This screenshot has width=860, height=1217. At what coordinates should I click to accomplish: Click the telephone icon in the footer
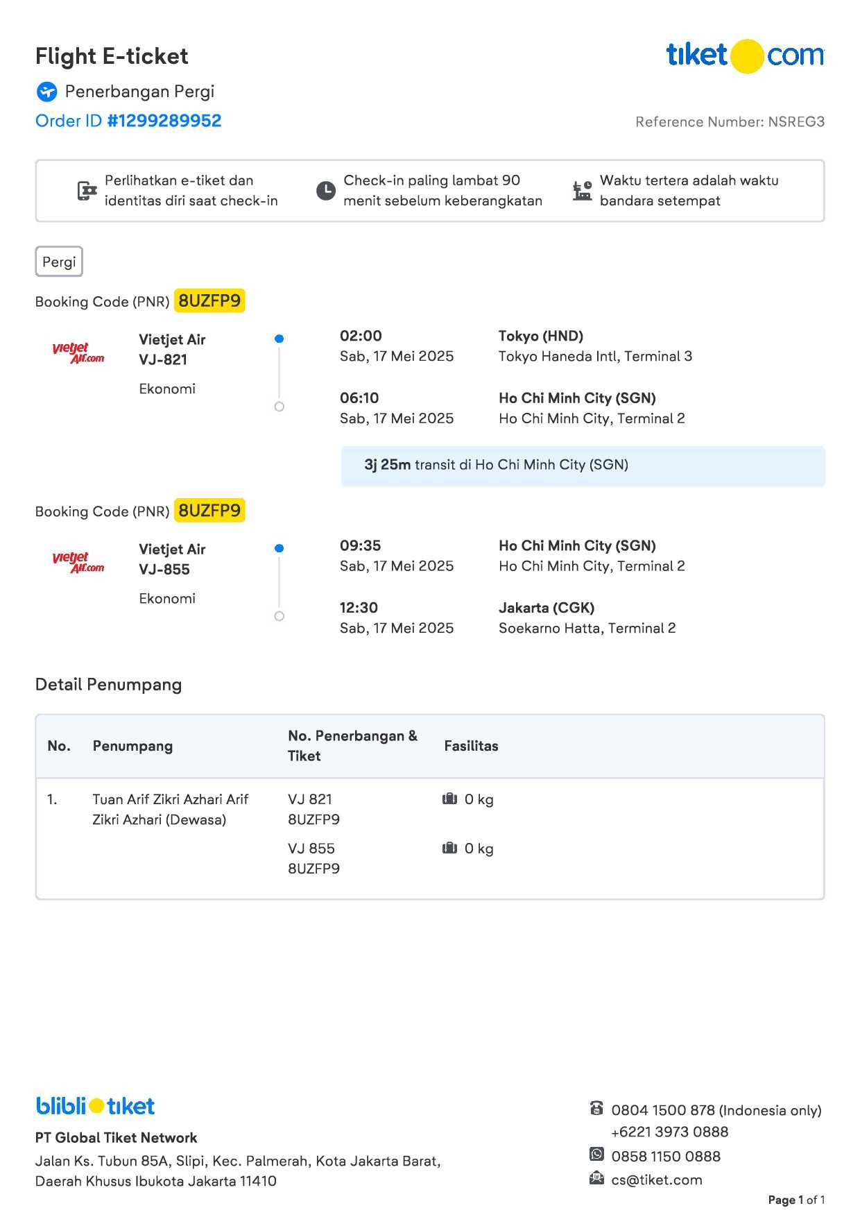[596, 1108]
